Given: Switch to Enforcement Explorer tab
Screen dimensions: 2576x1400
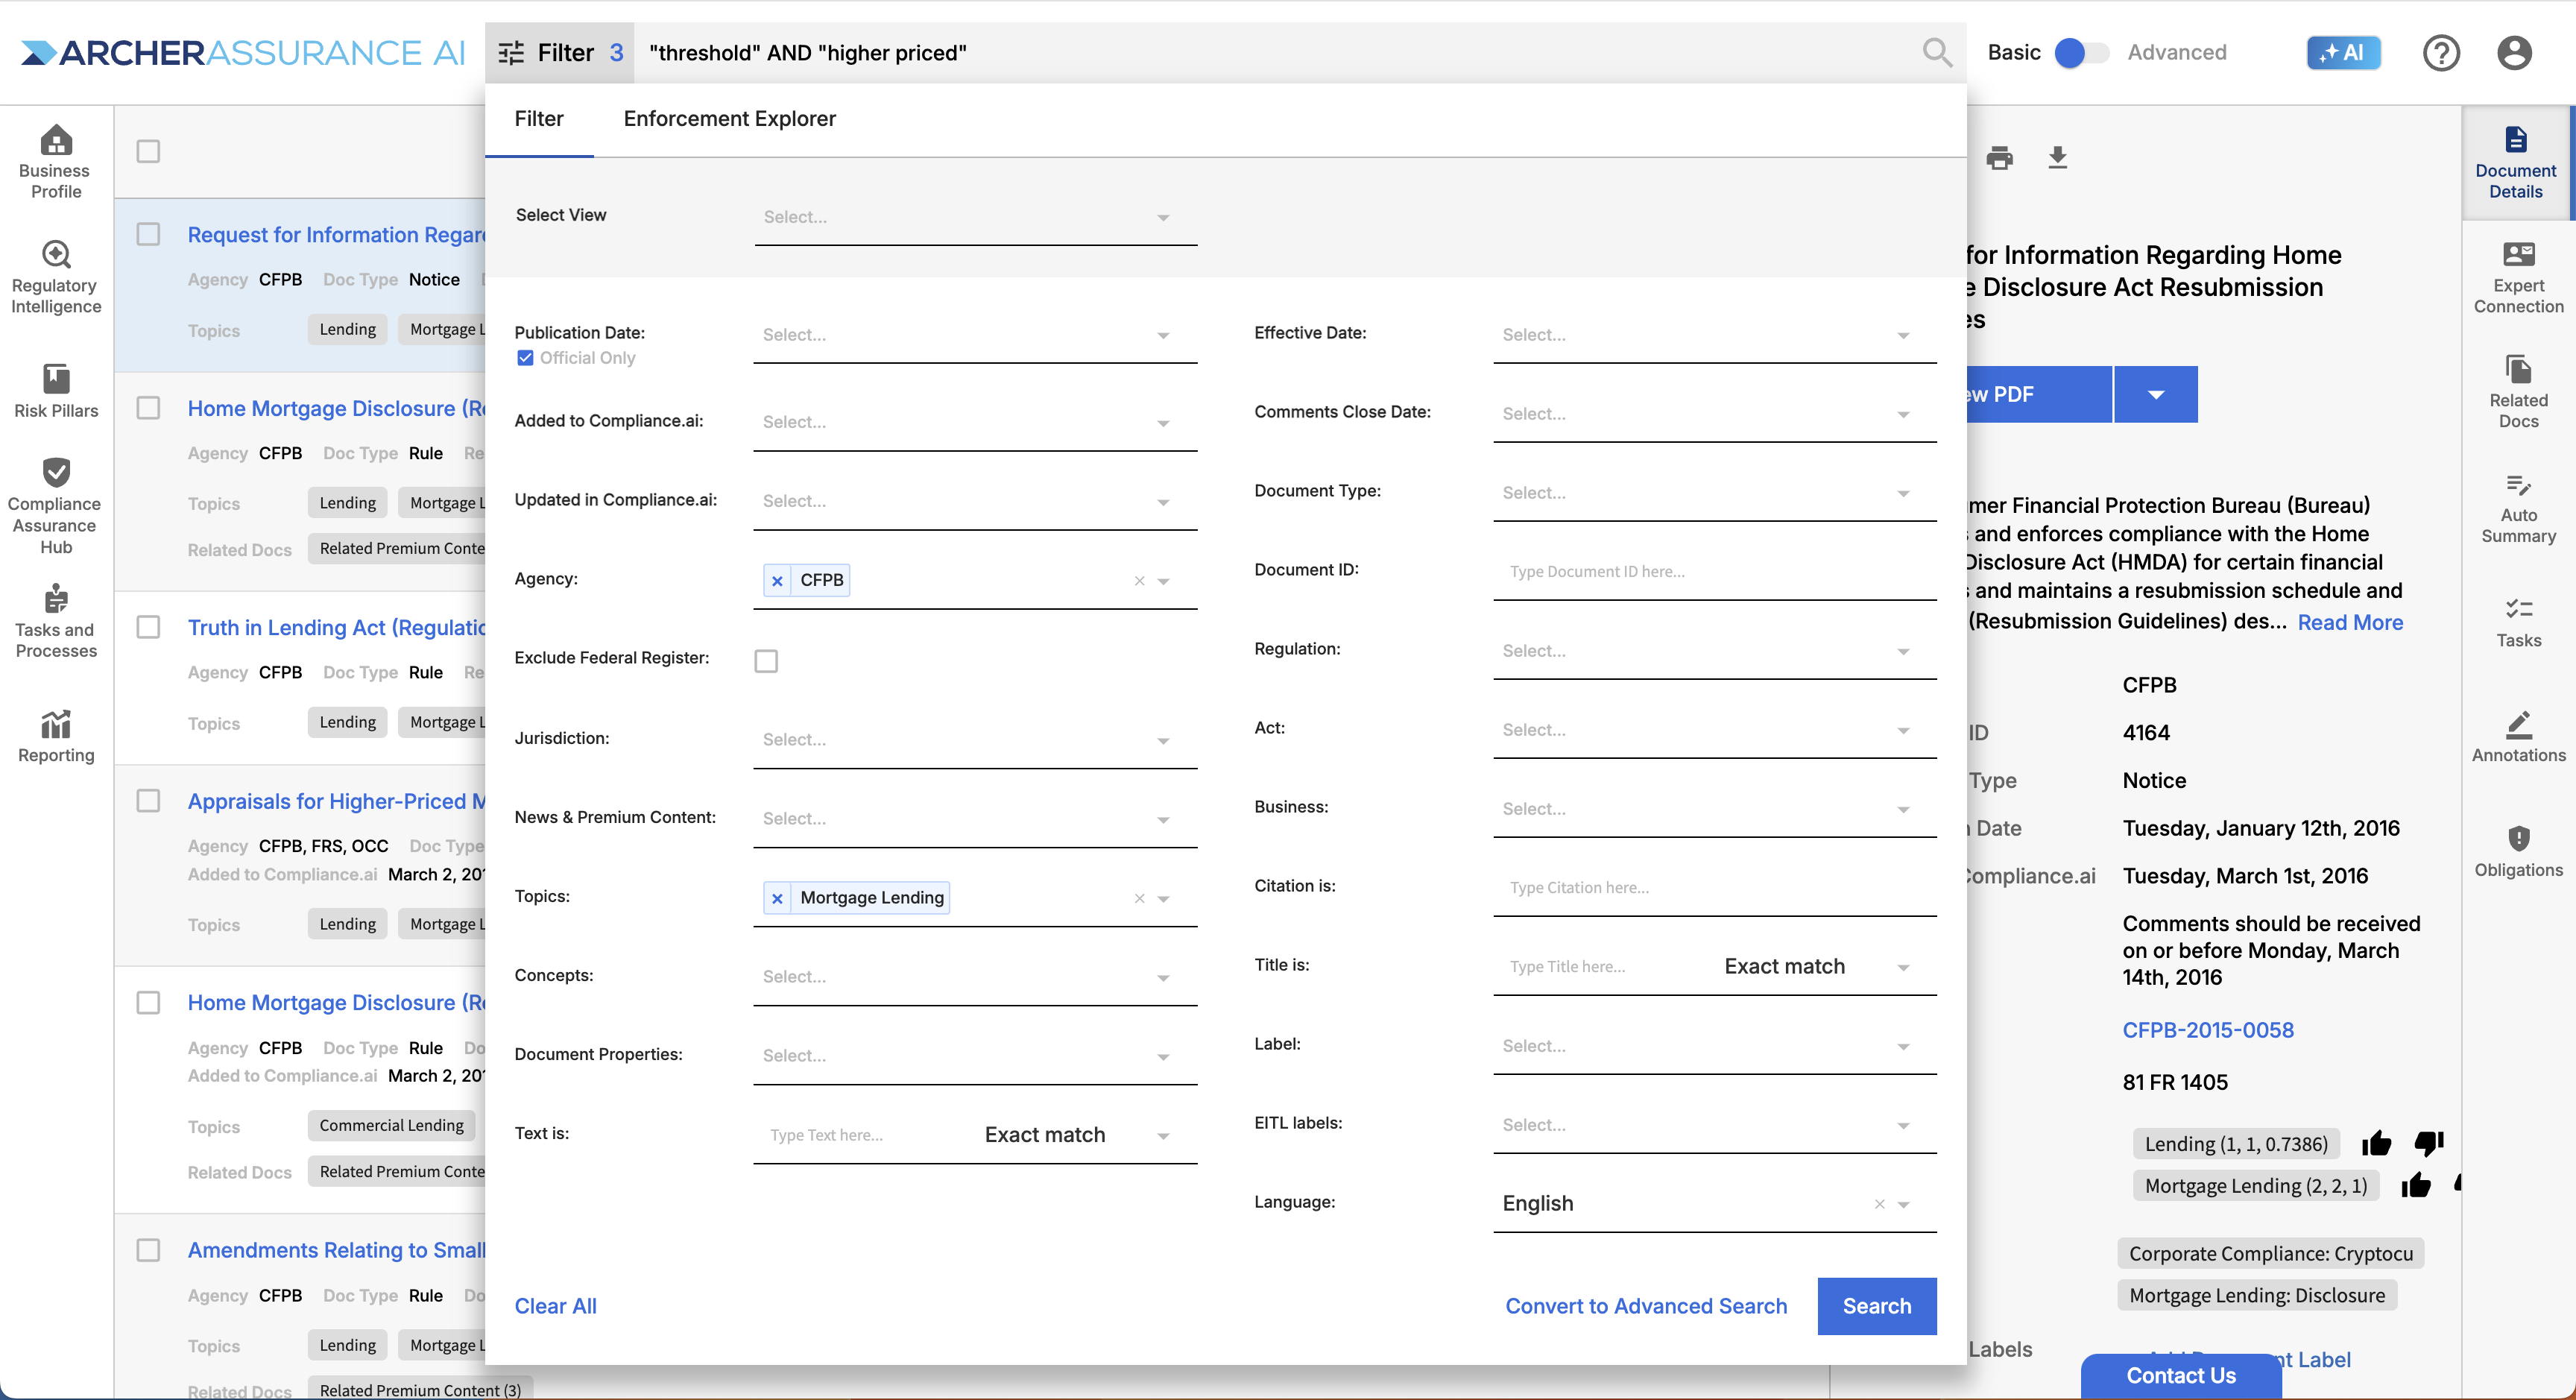Looking at the screenshot, I should [x=729, y=119].
